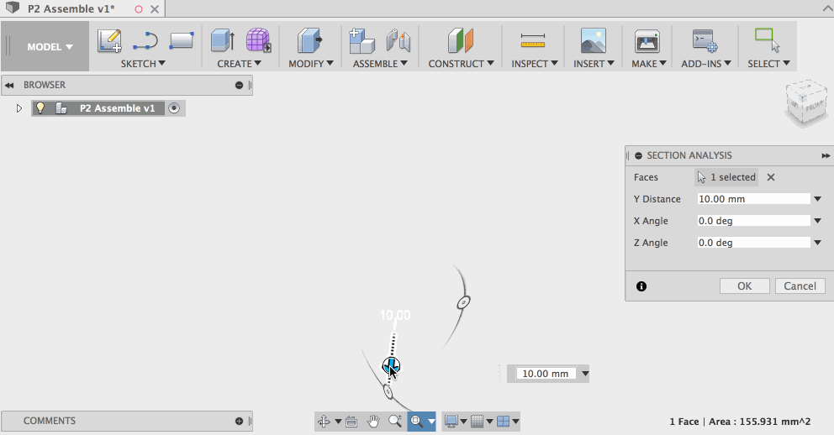Click the ViewCube in the corner
This screenshot has height=435, width=834.
(806, 103)
